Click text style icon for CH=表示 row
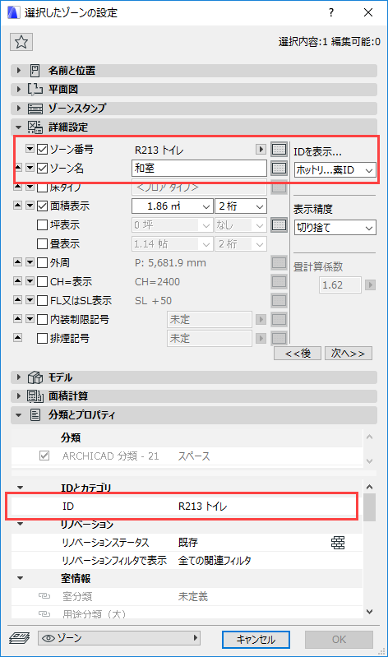388x657 pixels. pos(279,281)
